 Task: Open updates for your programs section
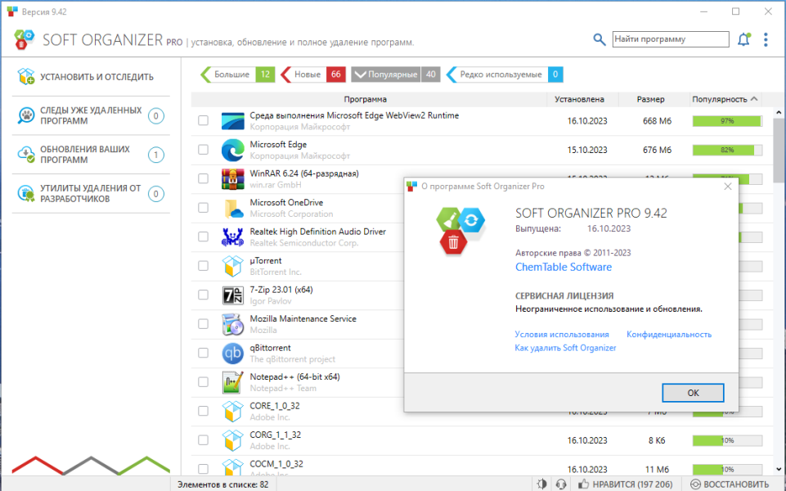91,155
